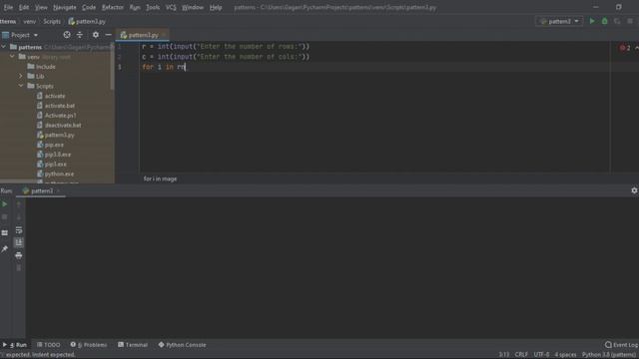639x359 pixels.
Task: Click the Scripts breadcrumb in navigation bar
Action: click(52, 21)
